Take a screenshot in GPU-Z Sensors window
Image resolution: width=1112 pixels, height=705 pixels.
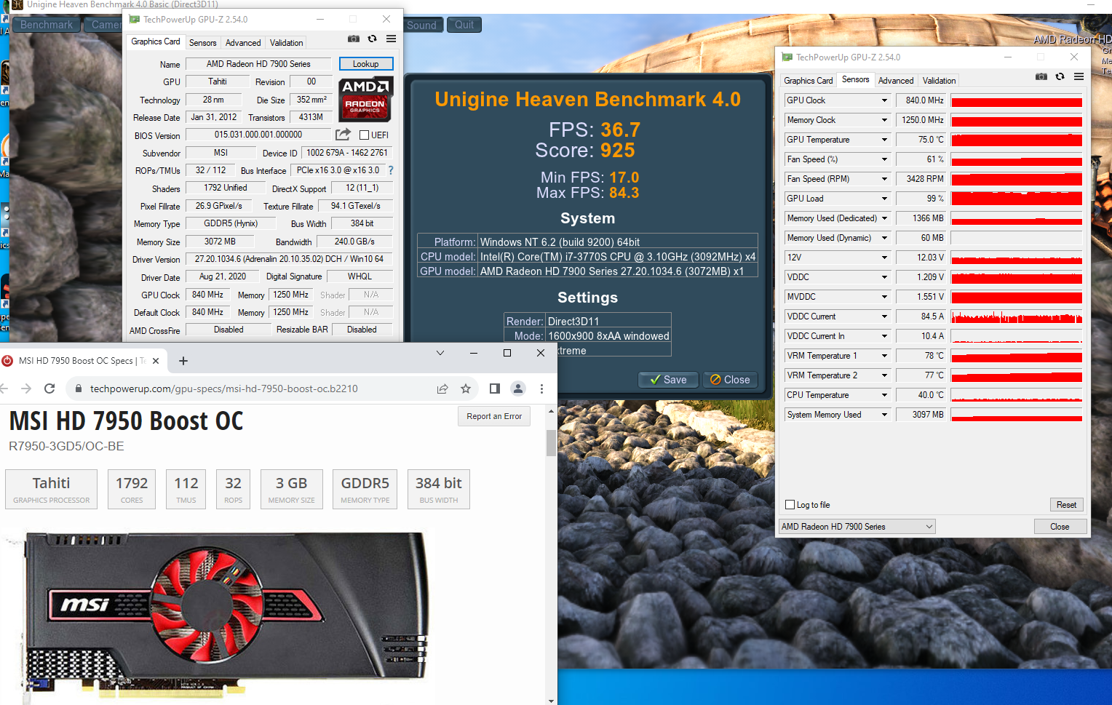click(1041, 76)
